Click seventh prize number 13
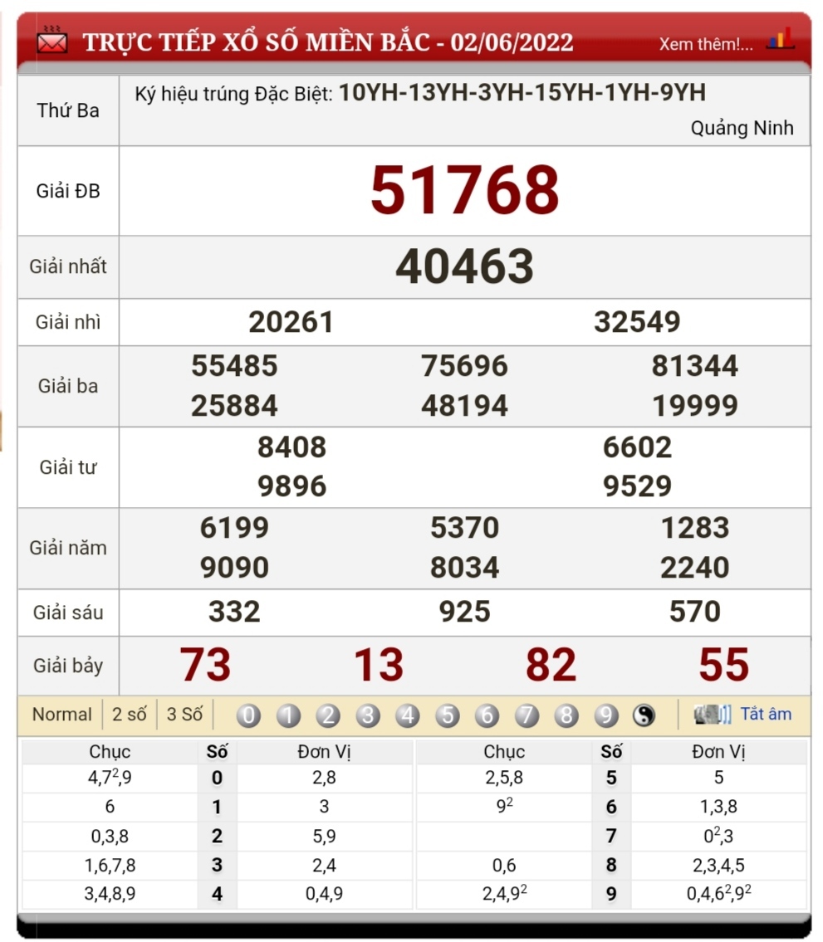This screenshot has width=823, height=942. pyautogui.click(x=379, y=665)
